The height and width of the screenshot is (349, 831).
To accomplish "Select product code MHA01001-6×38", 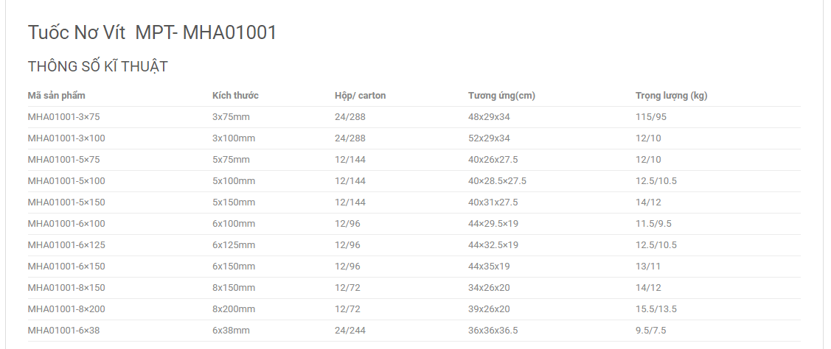I will (63, 331).
